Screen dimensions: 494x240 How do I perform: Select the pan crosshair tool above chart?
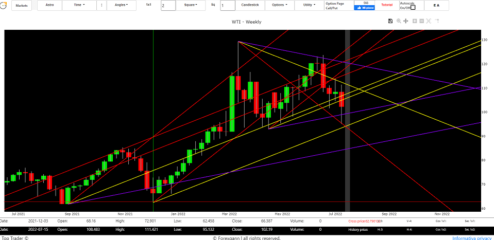(x=406, y=21)
